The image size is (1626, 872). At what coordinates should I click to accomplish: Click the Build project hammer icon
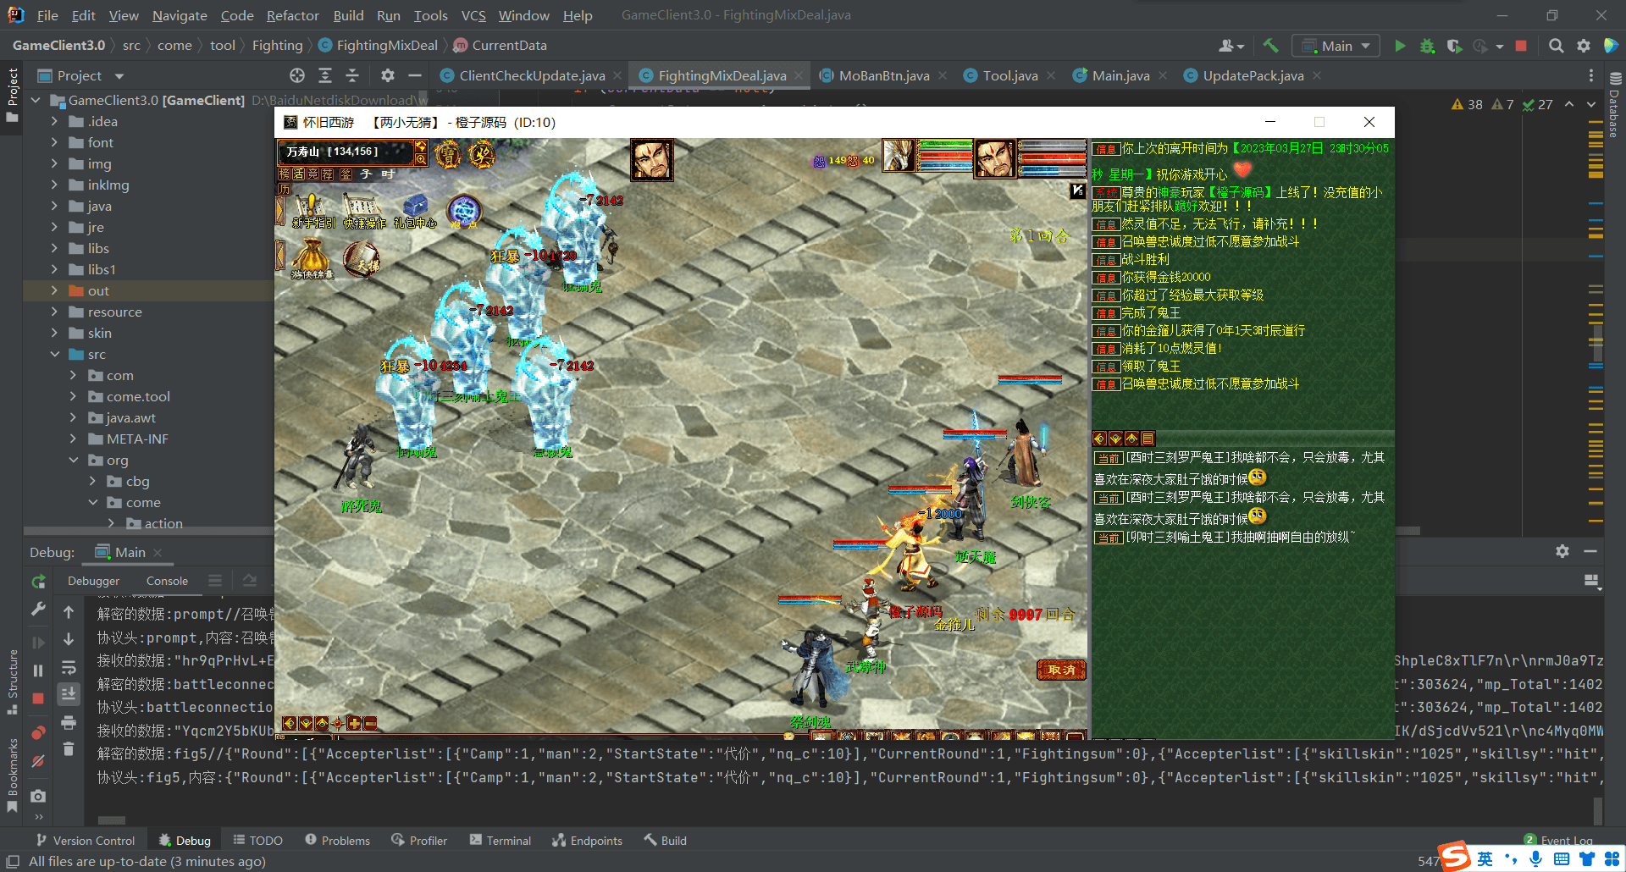click(1270, 46)
